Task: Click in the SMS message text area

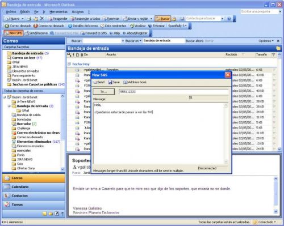Action: tap(158, 133)
